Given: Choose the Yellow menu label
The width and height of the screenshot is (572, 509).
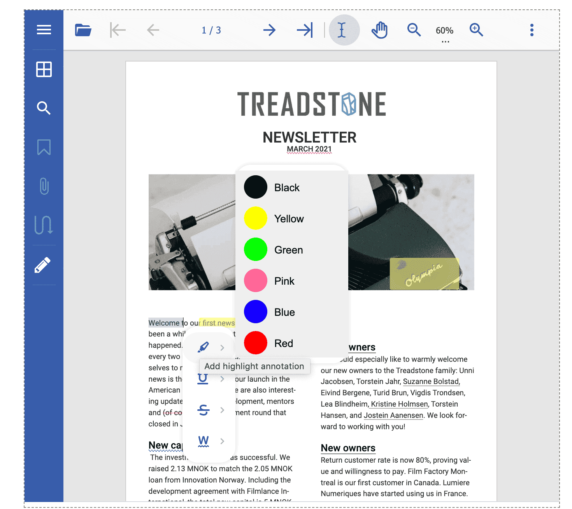Looking at the screenshot, I should click(x=289, y=219).
